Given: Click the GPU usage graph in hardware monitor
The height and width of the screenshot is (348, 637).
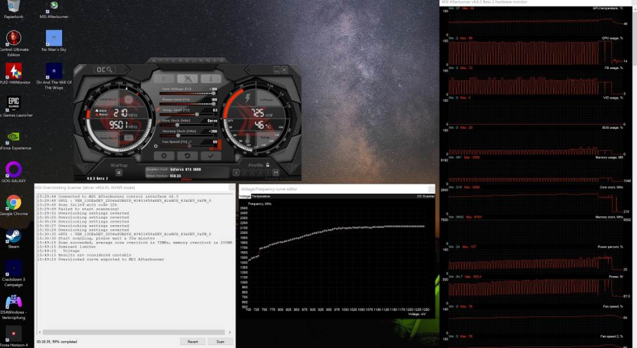Looking at the screenshot, I should pos(536,53).
